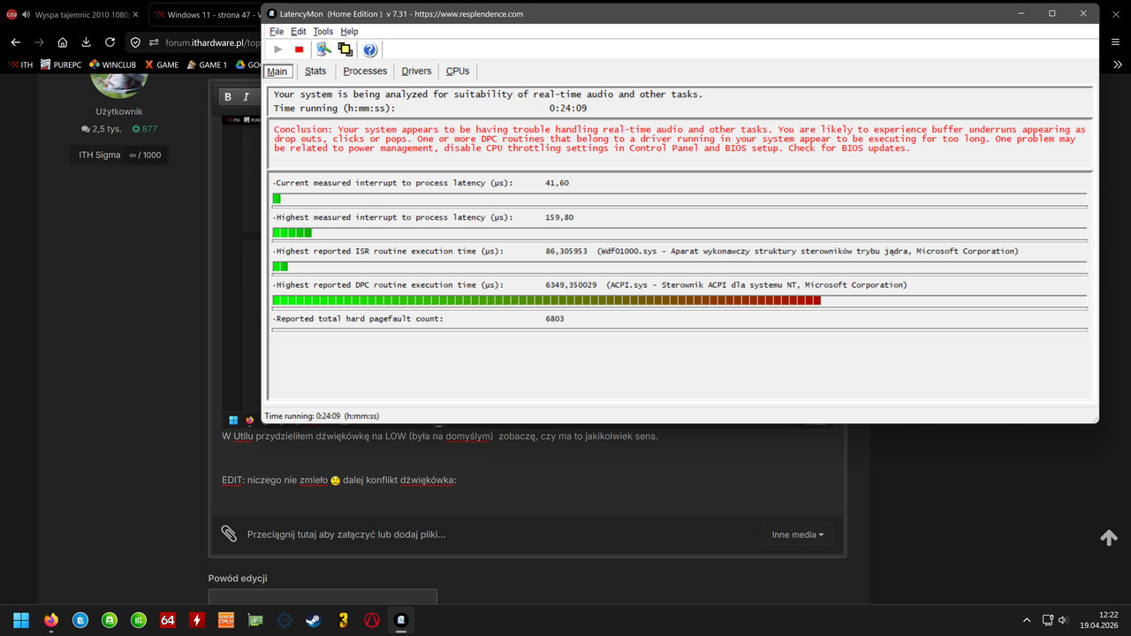Open the AIDA64 taskbar icon
This screenshot has height=636, width=1131.
tap(167, 620)
